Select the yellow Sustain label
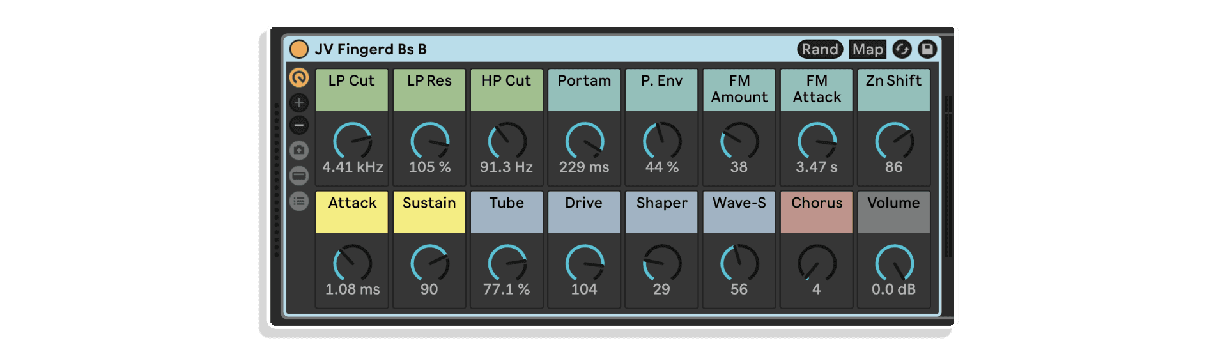This screenshot has width=1227, height=352. 429,212
